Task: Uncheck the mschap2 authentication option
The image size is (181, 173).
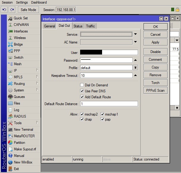Action: (82, 114)
